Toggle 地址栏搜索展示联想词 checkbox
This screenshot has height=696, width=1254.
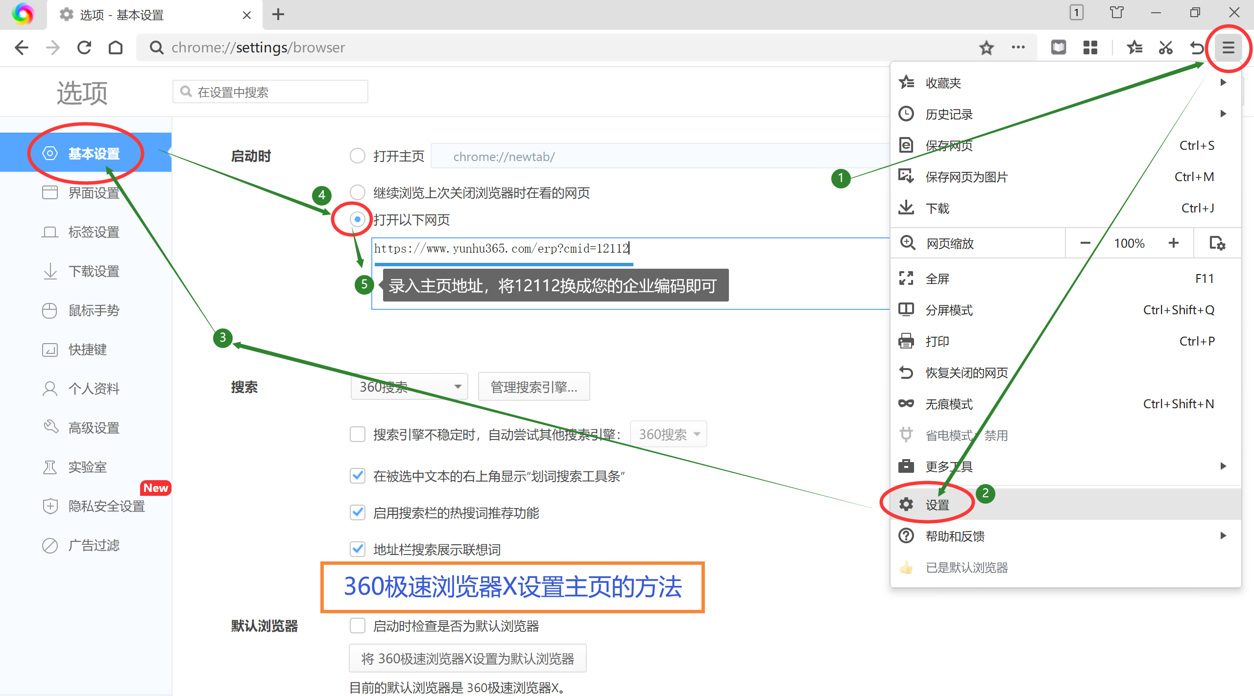click(x=358, y=549)
